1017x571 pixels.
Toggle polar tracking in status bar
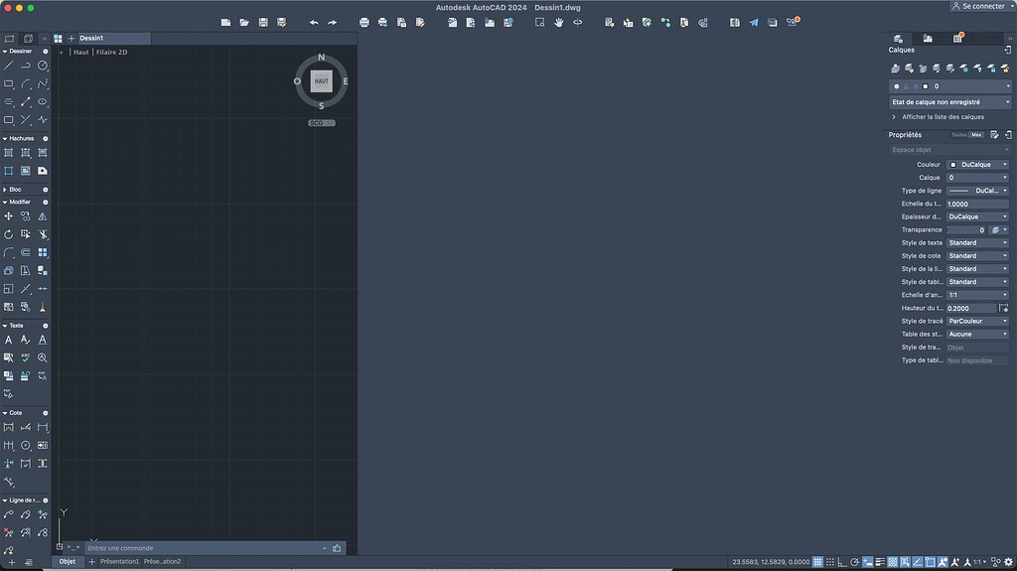[855, 562]
